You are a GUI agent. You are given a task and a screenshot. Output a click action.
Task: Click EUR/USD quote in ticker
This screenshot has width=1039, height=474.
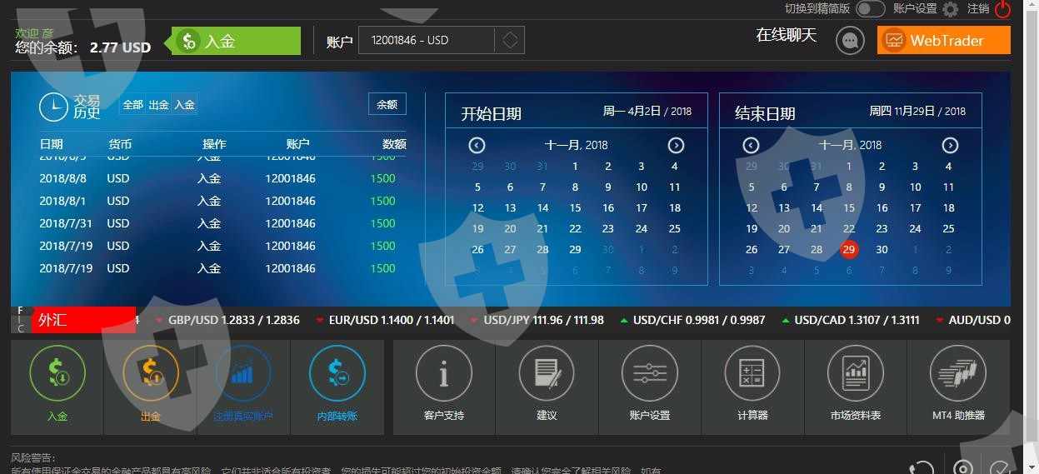392,320
